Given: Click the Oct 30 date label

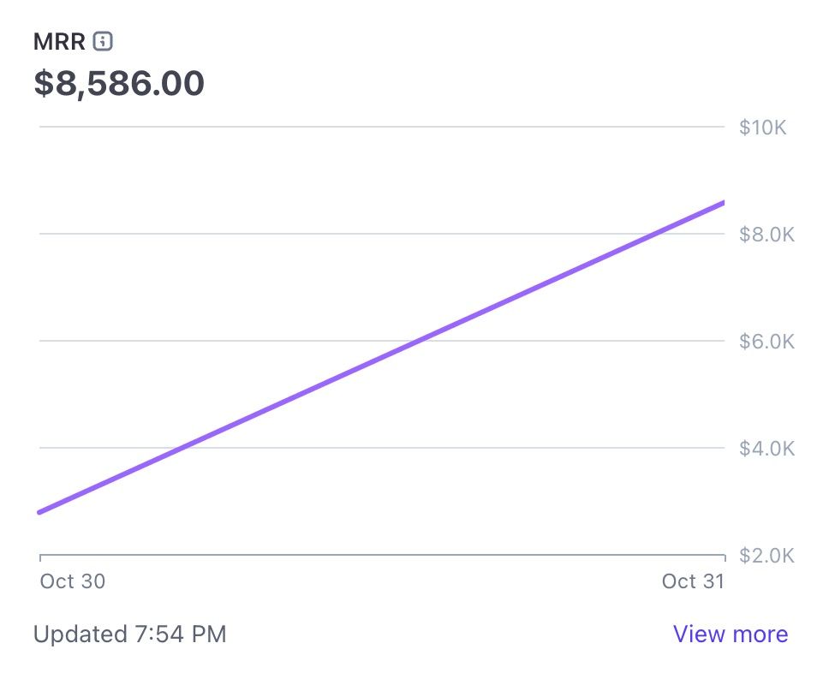Looking at the screenshot, I should [x=73, y=581].
